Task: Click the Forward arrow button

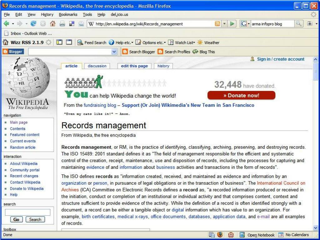Action: [20, 24]
